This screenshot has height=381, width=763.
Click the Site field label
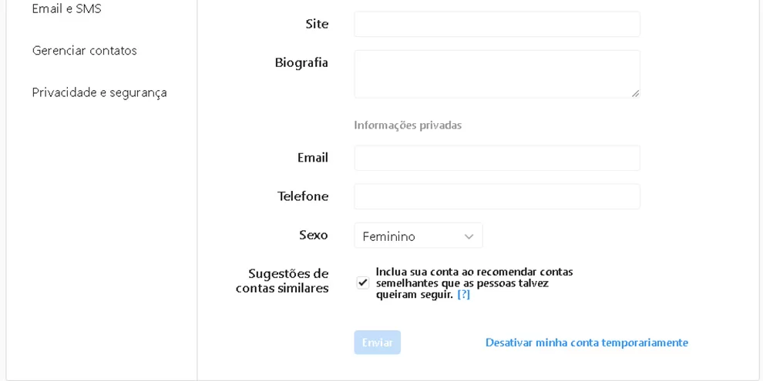pyautogui.click(x=317, y=24)
